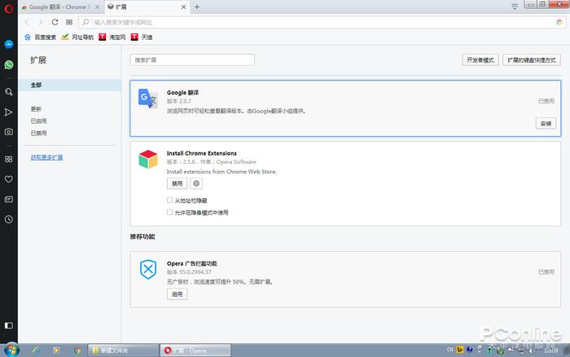Click 启用 button for Opera ad blocker
570x357 pixels.
pos(177,294)
